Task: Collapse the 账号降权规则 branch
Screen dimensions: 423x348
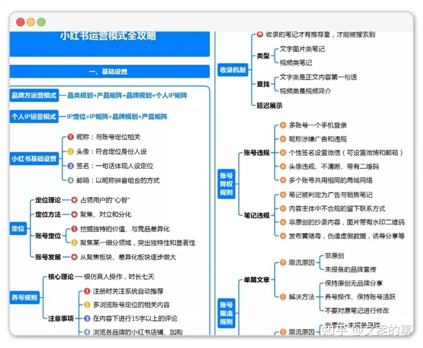Action: tap(226, 184)
